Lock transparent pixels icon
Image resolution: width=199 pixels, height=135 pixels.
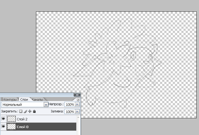point(21,111)
